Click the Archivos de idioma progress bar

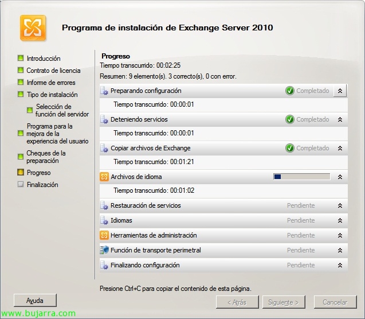coord(301,177)
